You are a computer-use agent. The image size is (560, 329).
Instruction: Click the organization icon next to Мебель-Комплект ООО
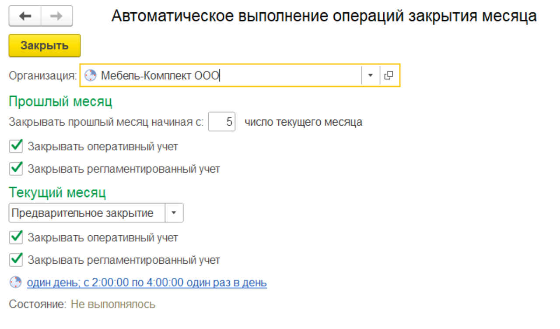pos(89,75)
